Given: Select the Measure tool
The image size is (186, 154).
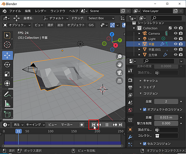Looking at the screenshot, I should 7,104.
